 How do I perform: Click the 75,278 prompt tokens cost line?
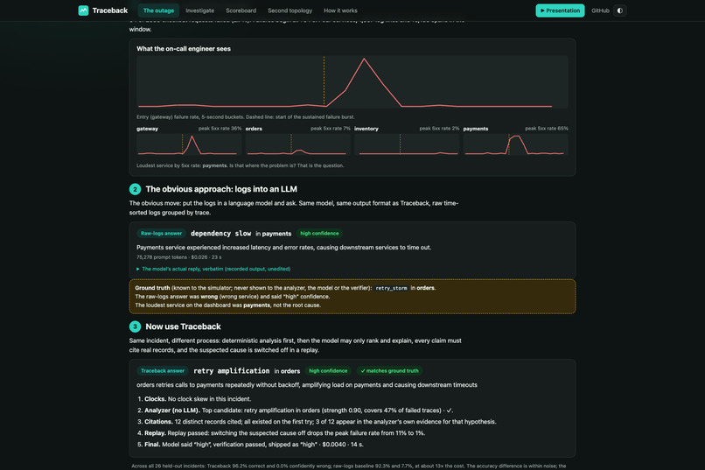click(x=179, y=257)
